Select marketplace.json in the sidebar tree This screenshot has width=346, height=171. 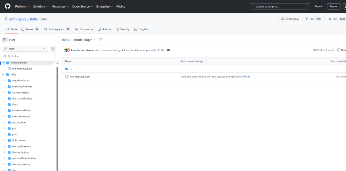(x=22, y=69)
